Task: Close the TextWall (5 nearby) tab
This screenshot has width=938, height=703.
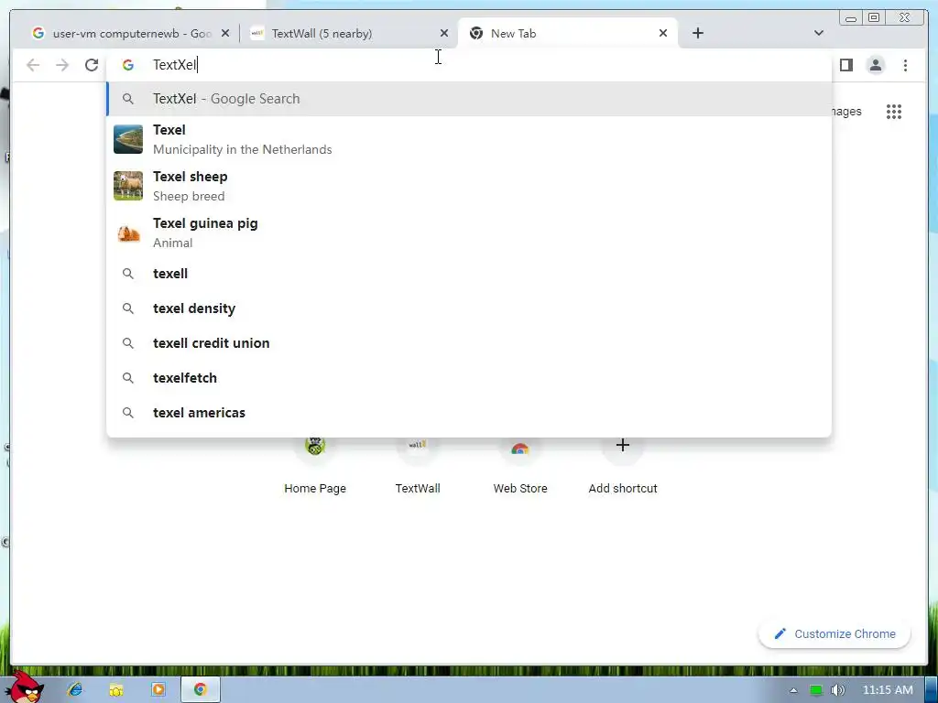Action: click(x=444, y=34)
